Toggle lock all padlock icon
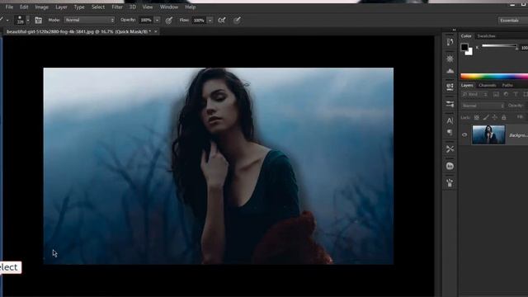 [x=504, y=117]
